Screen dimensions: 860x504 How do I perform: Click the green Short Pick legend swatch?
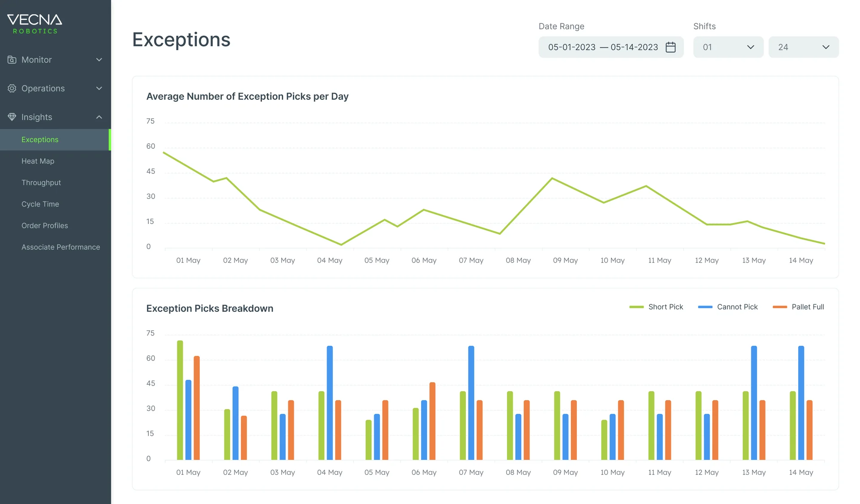[x=636, y=307]
